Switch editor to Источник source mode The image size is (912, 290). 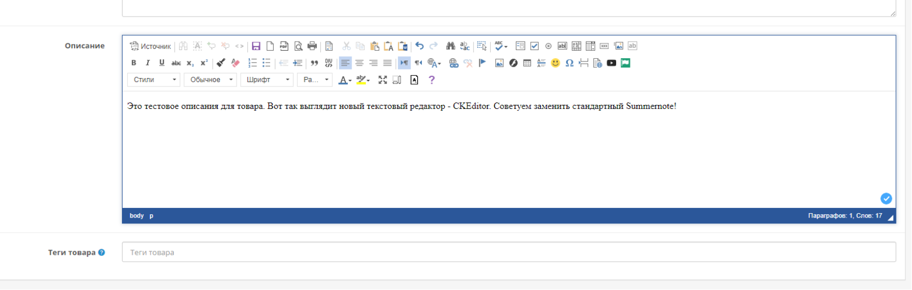click(x=150, y=46)
